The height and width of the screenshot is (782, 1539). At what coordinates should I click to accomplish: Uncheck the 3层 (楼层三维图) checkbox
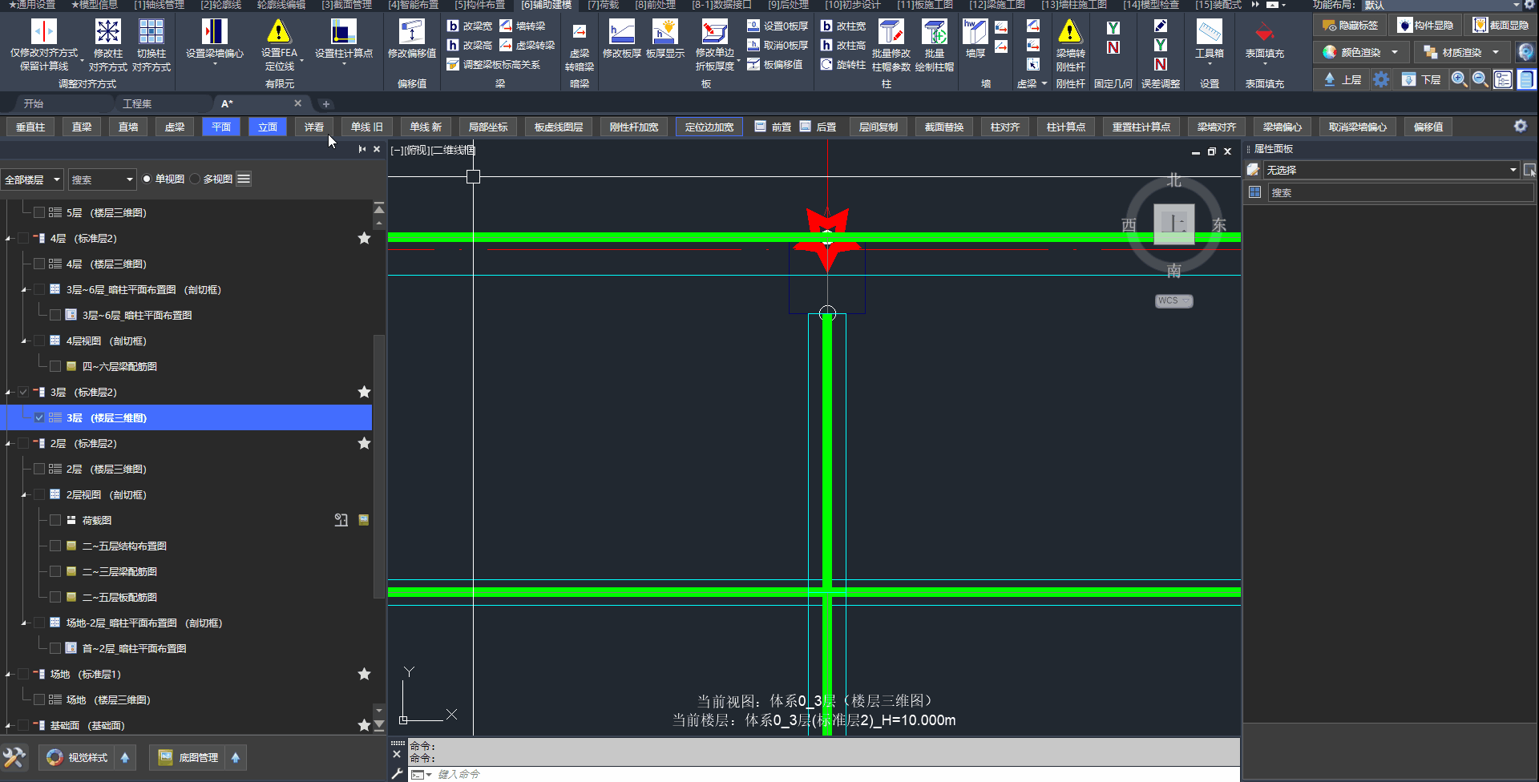coord(39,417)
